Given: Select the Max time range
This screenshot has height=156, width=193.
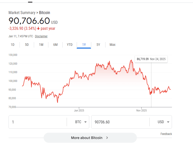Looking at the screenshot, I should tap(113, 45).
